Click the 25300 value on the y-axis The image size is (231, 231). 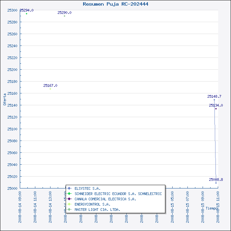point(12,10)
